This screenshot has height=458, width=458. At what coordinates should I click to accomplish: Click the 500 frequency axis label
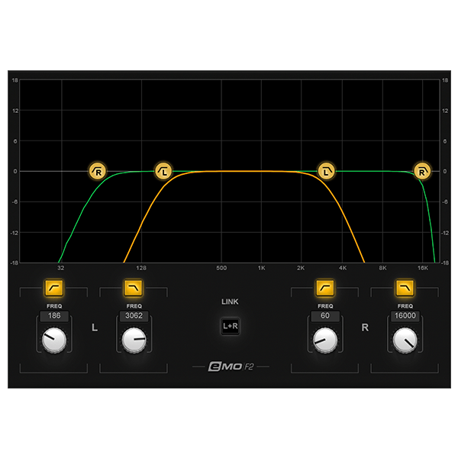click(x=221, y=268)
